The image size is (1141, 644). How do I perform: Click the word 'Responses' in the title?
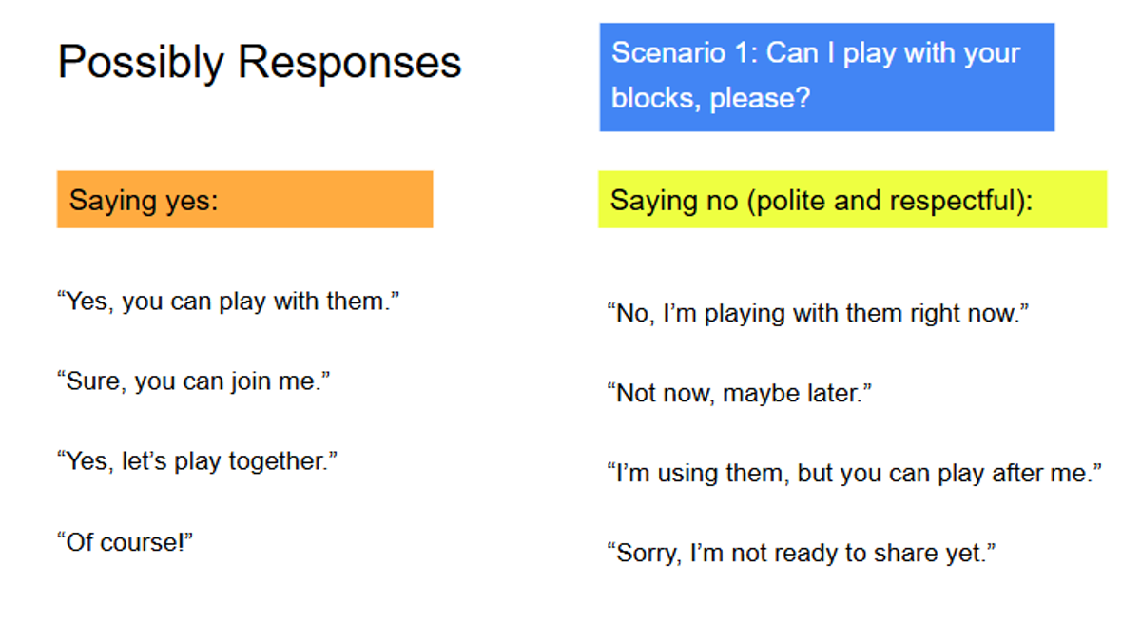(x=350, y=64)
